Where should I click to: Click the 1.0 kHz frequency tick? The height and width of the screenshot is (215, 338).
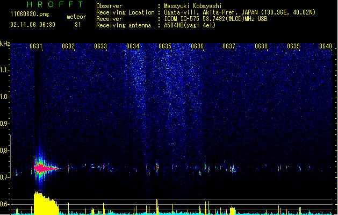point(4,97)
